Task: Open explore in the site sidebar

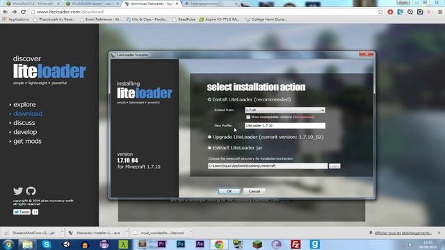Action: tap(24, 105)
